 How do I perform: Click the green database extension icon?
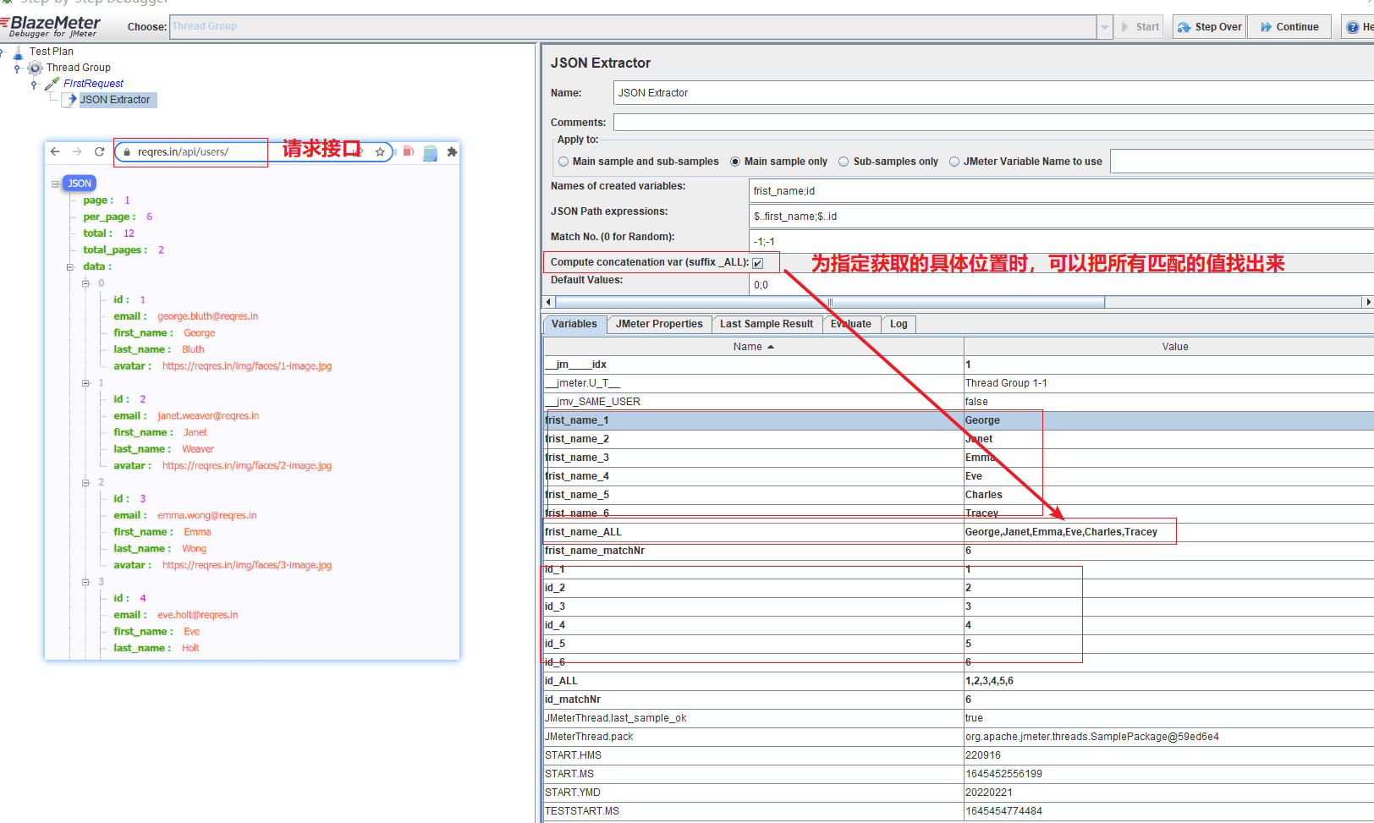tap(430, 152)
